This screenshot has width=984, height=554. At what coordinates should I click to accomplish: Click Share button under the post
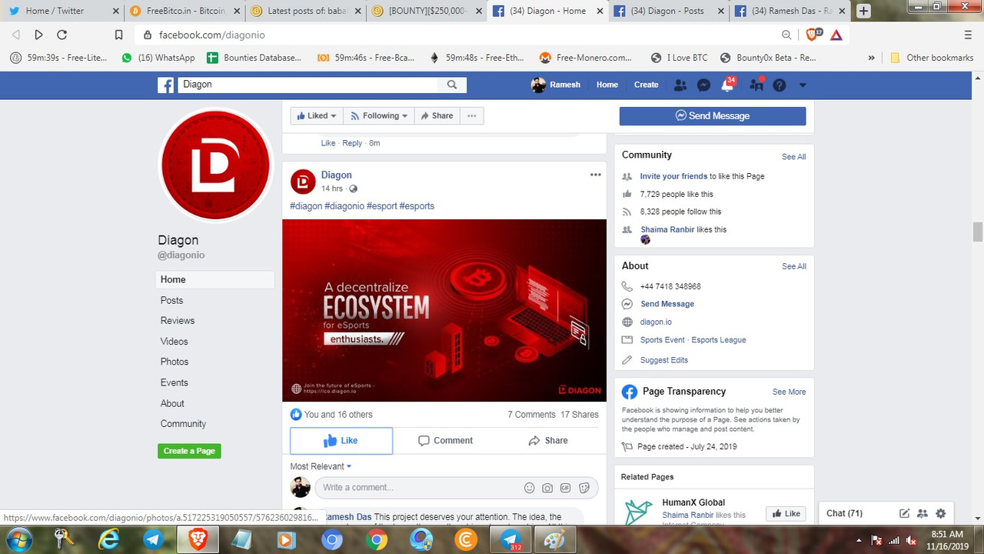coord(548,441)
